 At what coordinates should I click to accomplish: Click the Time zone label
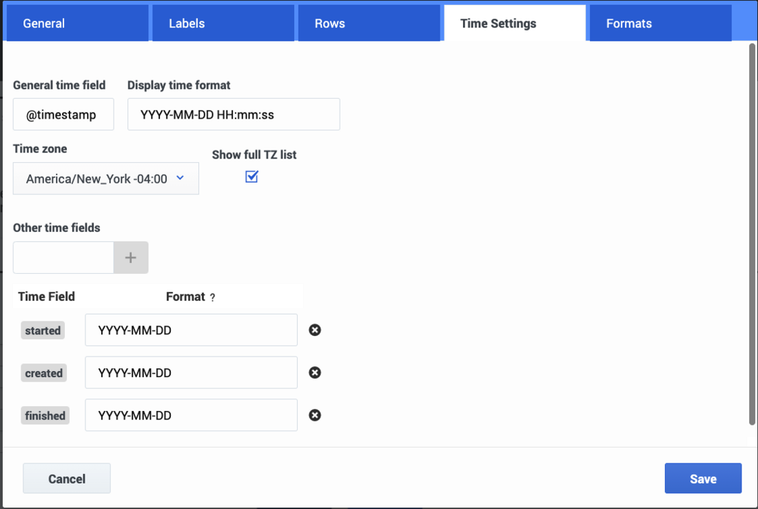[40, 148]
